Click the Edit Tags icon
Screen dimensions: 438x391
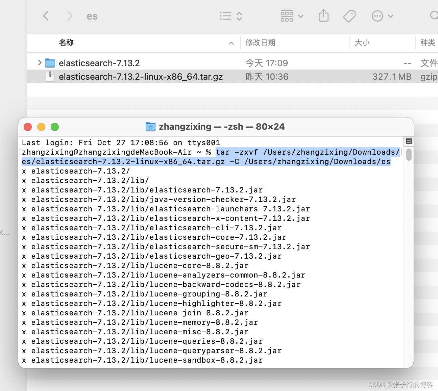click(349, 16)
